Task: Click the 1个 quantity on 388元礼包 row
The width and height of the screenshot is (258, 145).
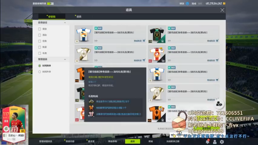Action: tap(169, 41)
